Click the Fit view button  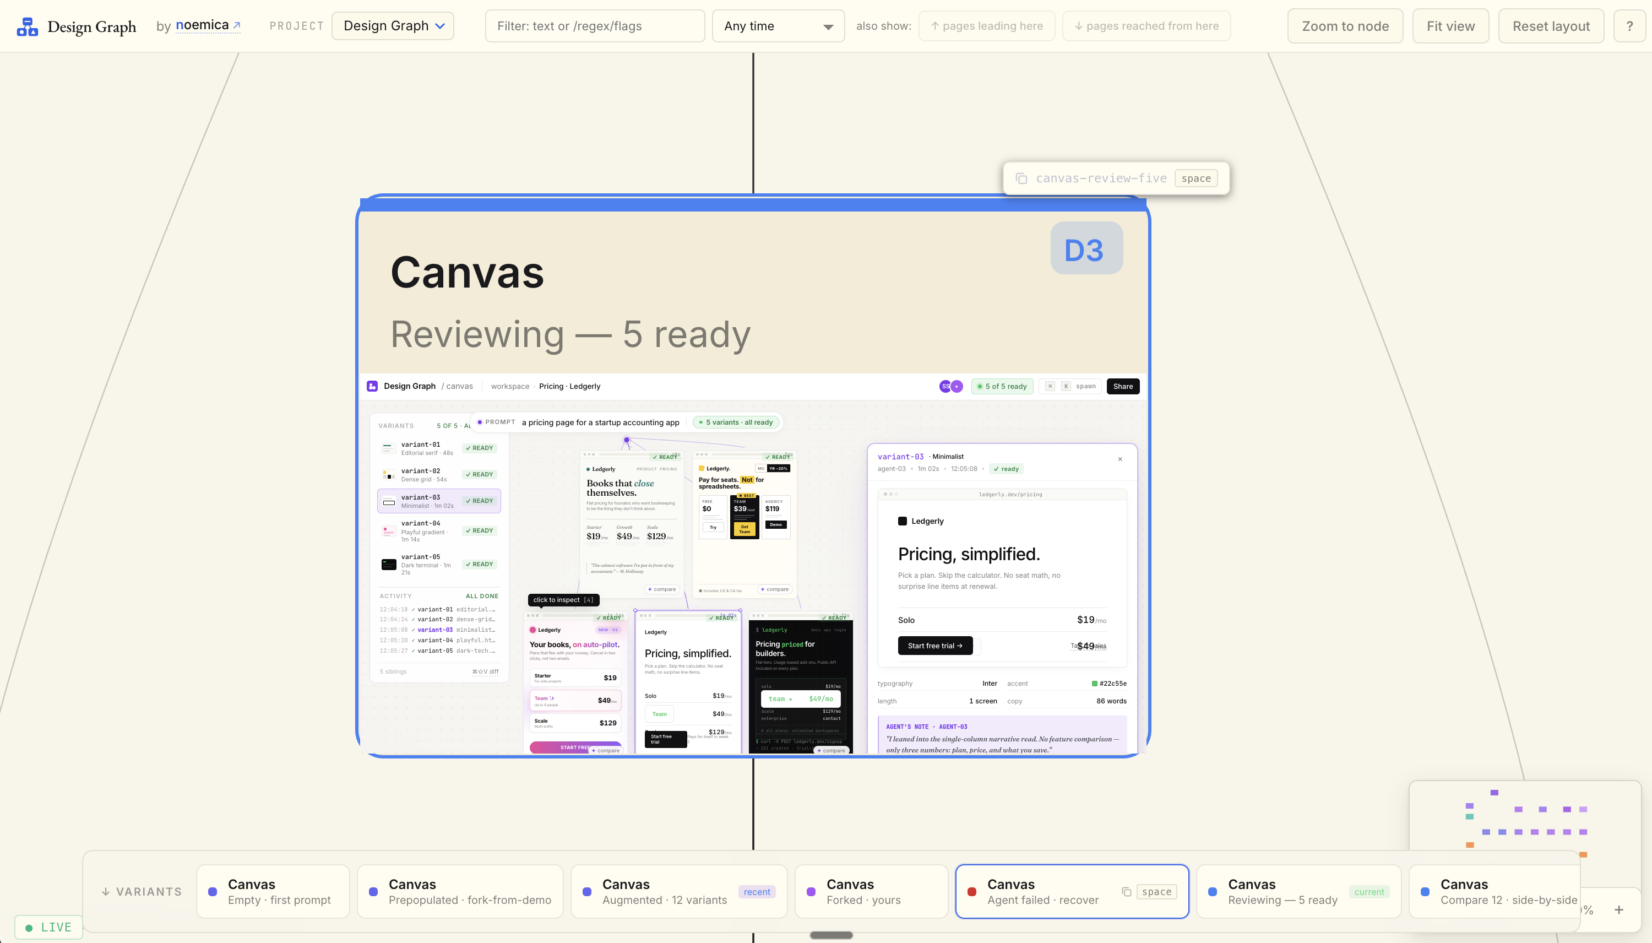click(x=1449, y=25)
